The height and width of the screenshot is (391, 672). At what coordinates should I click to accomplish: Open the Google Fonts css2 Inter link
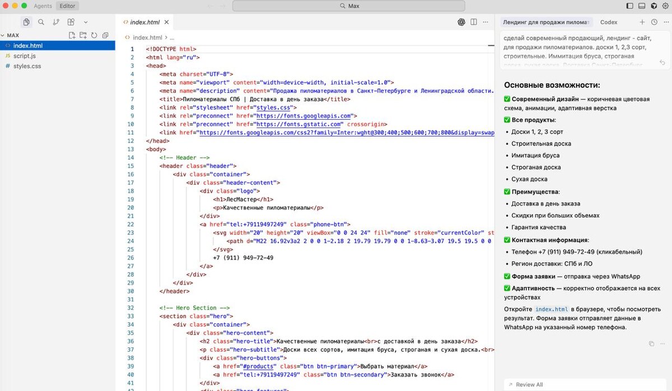coord(347,133)
